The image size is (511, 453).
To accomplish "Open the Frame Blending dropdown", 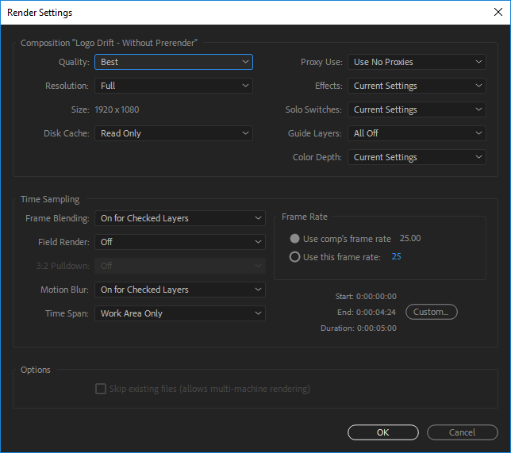I will 180,218.
